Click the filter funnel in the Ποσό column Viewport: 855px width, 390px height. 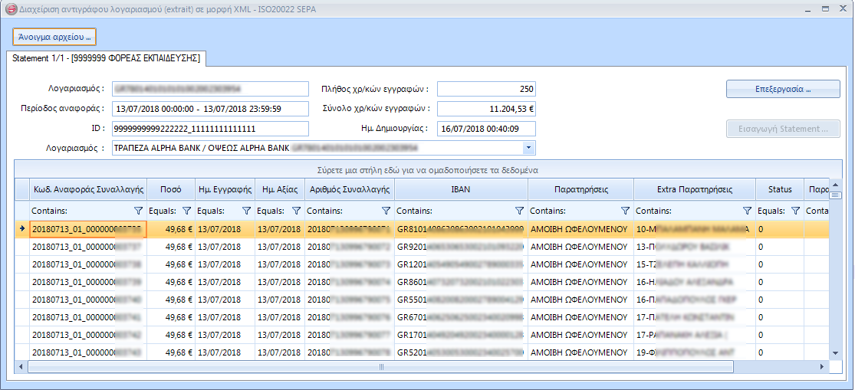(186, 211)
